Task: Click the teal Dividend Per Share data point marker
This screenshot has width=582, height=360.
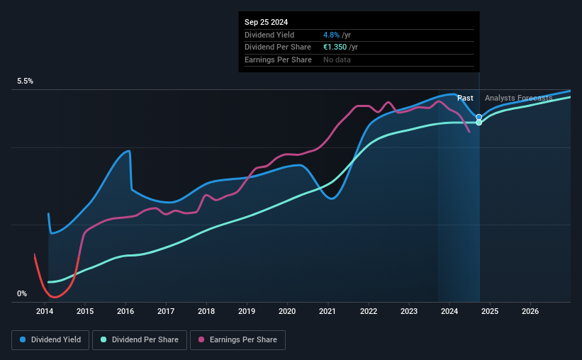Action: coord(479,123)
